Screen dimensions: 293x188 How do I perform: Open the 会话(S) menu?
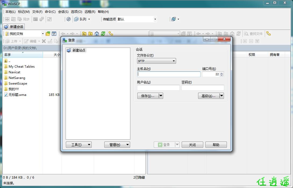click(x=63, y=12)
